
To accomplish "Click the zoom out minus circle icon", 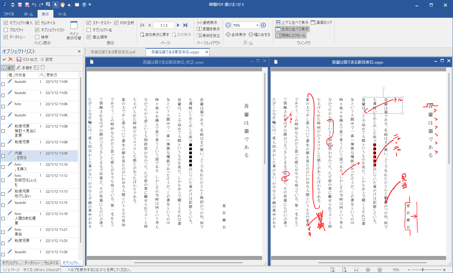I will (x=228, y=25).
